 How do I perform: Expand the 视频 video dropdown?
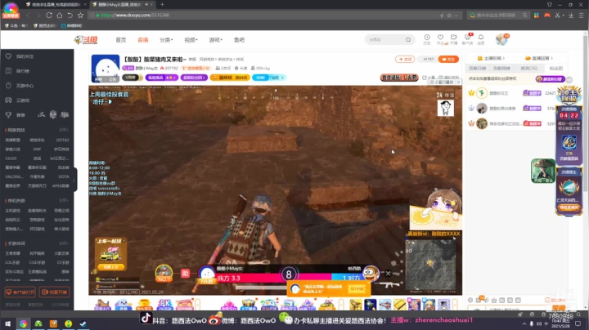pyautogui.click(x=191, y=40)
